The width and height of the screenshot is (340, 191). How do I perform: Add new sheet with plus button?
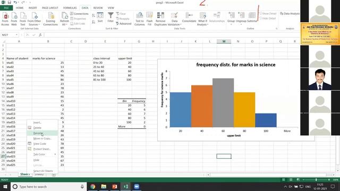(x=54, y=175)
